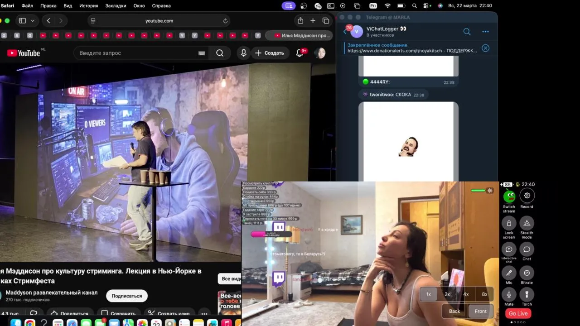Screen dimensions: 580x326
Task: Start broadcast with Go Live
Action: (518, 313)
